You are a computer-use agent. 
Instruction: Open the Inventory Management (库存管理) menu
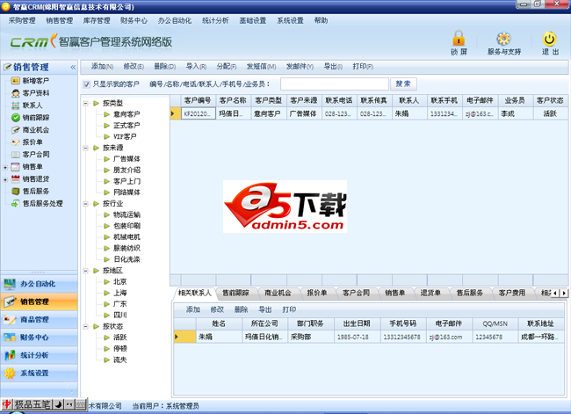pyautogui.click(x=97, y=20)
